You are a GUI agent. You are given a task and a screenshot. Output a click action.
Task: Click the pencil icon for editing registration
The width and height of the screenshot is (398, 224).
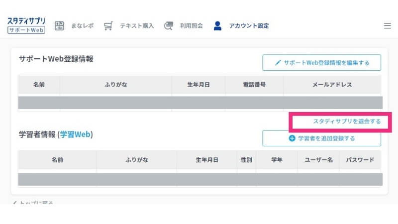[x=278, y=63]
